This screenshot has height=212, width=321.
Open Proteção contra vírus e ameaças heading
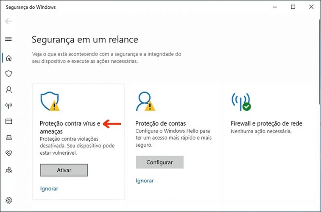(70, 127)
